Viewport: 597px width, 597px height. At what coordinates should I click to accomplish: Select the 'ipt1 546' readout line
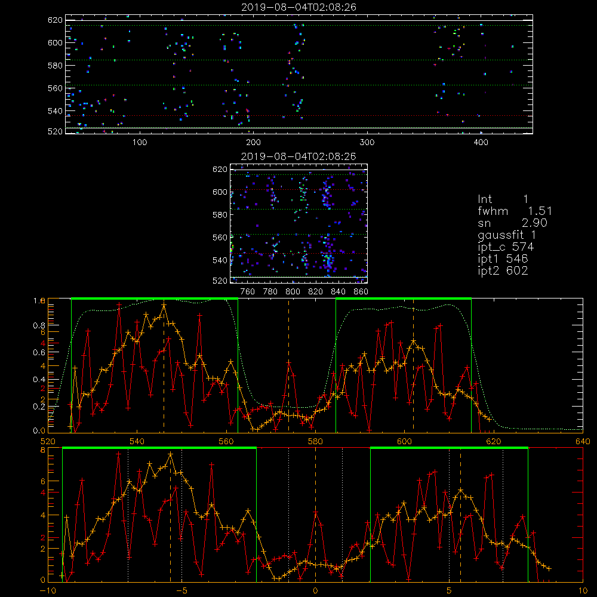tap(503, 259)
